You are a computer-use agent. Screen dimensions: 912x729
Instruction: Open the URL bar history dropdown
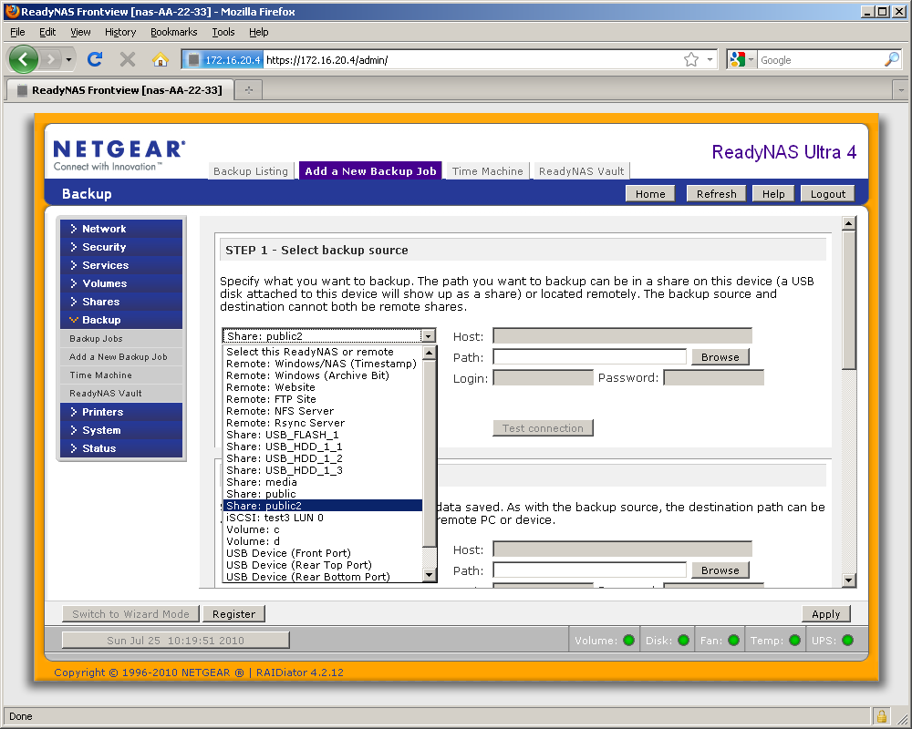[710, 59]
